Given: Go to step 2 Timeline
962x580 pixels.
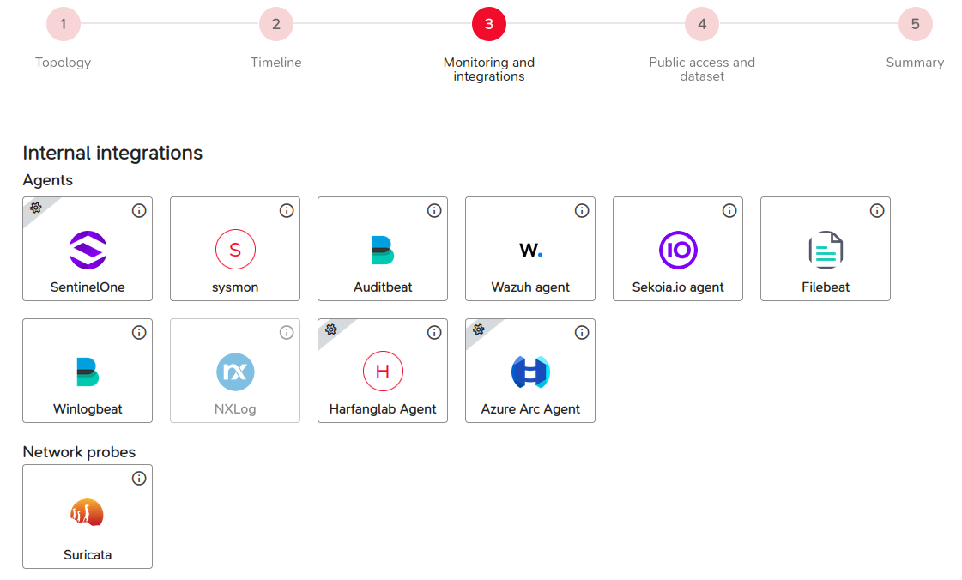Looking at the screenshot, I should (x=276, y=24).
